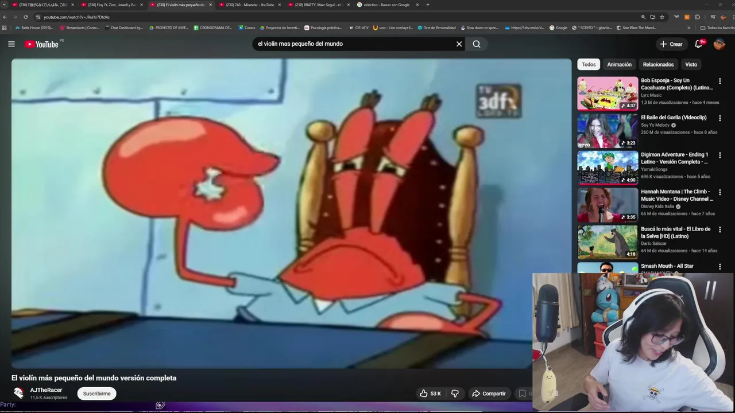Screen dimensions: 735x413
Task: Open a new browser tab
Action: click(x=427, y=5)
